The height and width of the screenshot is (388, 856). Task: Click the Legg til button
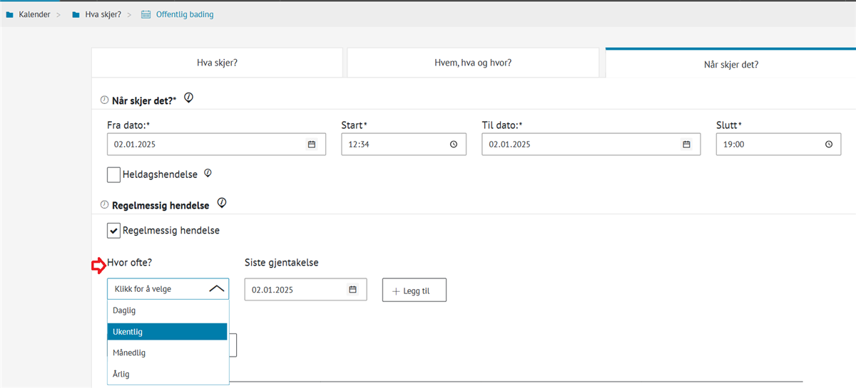pyautogui.click(x=414, y=290)
